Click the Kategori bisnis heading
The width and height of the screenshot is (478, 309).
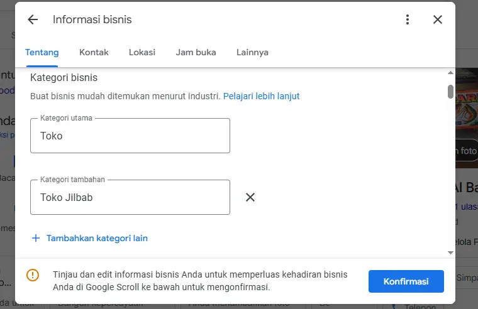click(64, 78)
